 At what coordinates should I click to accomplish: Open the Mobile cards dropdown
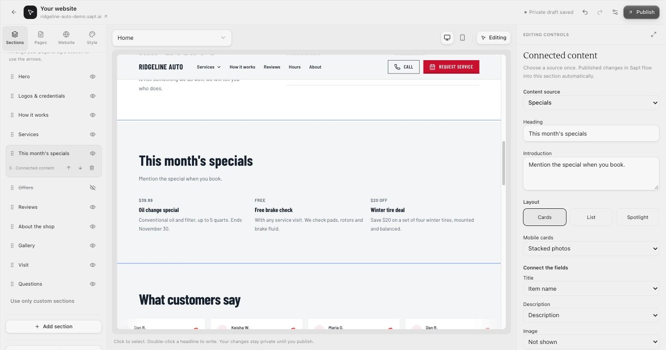[591, 249]
